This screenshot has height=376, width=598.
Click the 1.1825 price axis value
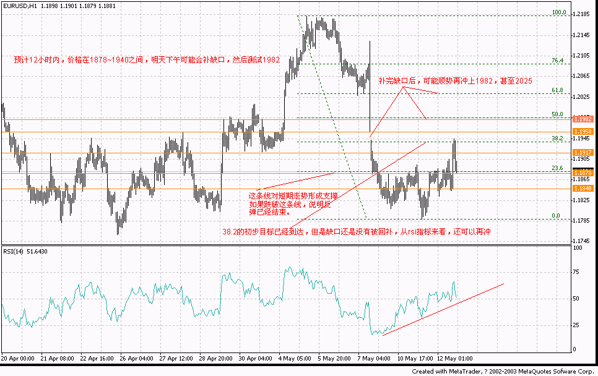point(583,200)
